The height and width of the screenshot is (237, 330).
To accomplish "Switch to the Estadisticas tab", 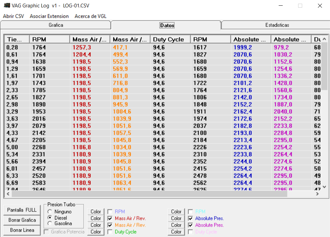I will 277,25.
